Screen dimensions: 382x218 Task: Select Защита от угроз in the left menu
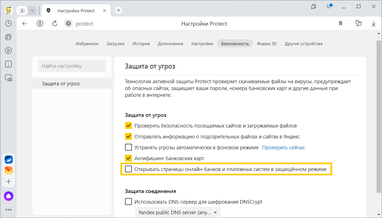coord(72,83)
